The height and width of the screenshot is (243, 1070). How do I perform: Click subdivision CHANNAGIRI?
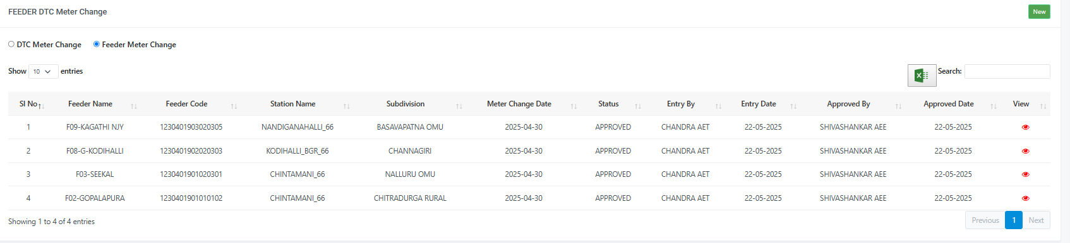click(410, 151)
